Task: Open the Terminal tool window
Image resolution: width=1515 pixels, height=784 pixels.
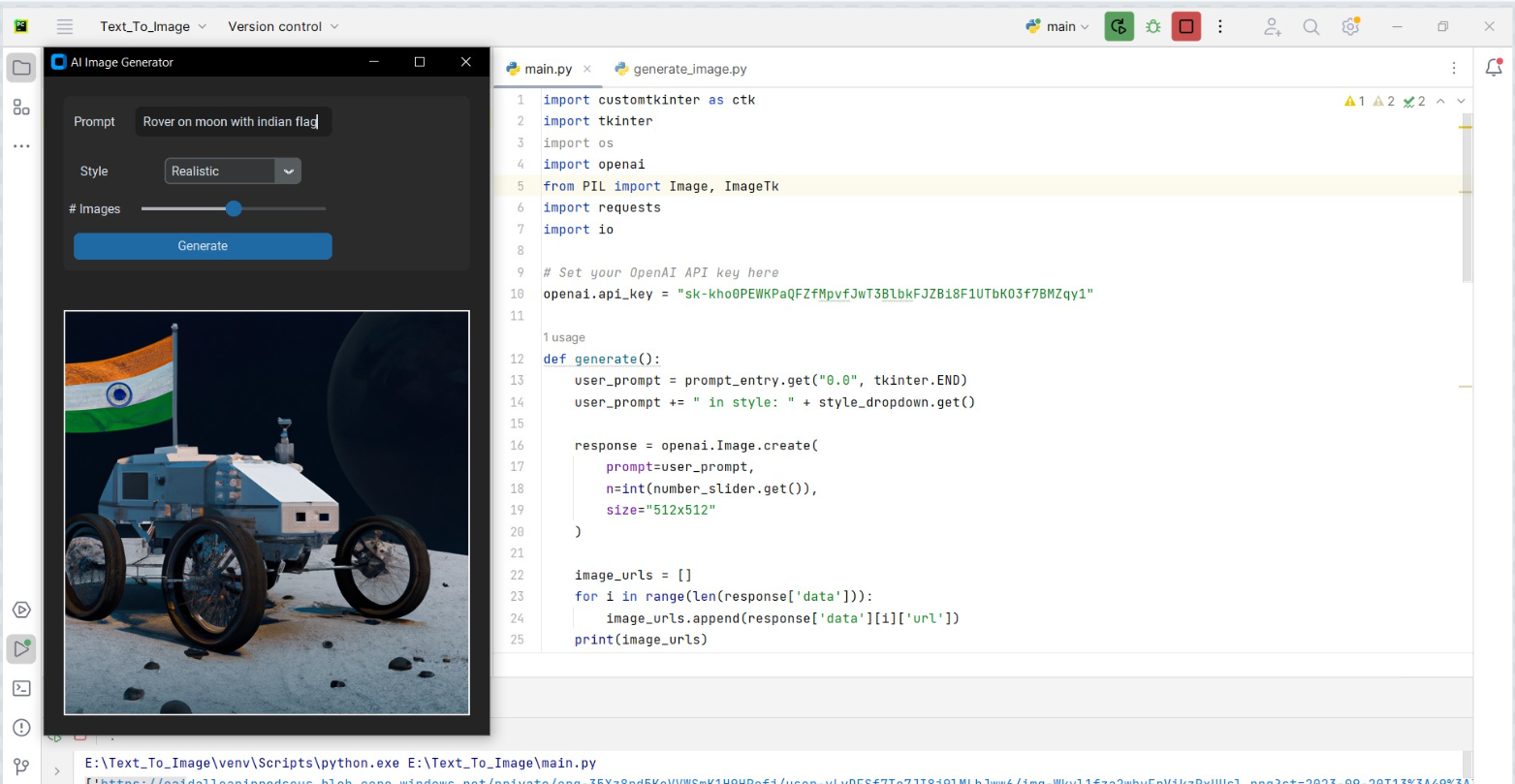Action: (21, 688)
